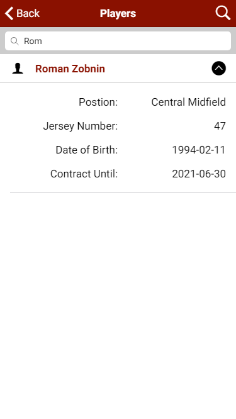Screen dimensions: 236x419
Task: Click the Back text label
Action: (x=28, y=13)
